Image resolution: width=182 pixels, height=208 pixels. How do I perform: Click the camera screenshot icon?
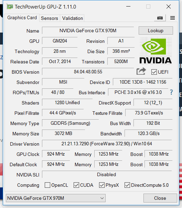point(160,18)
